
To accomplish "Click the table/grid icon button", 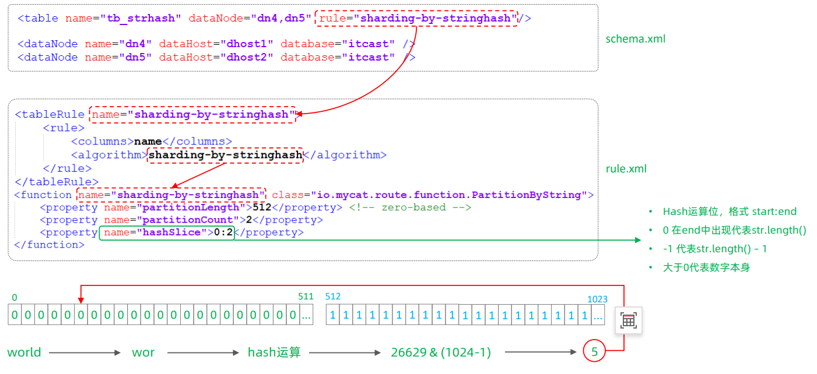I will pos(629,320).
